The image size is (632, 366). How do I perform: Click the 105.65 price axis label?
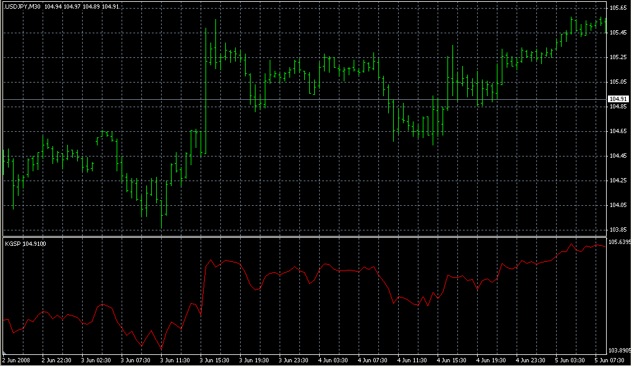pos(618,8)
